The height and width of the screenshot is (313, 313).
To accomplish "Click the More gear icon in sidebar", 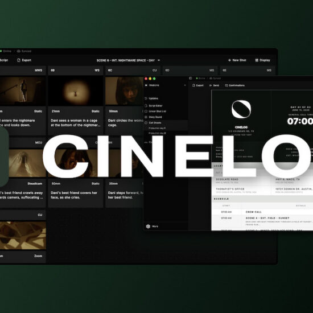I will [148, 226].
